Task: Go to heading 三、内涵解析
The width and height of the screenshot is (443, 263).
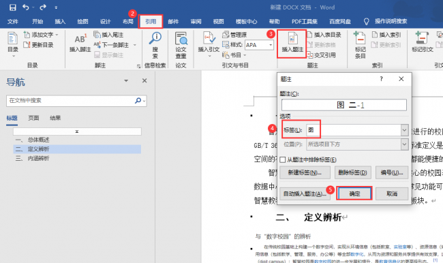Action: click(x=77, y=159)
